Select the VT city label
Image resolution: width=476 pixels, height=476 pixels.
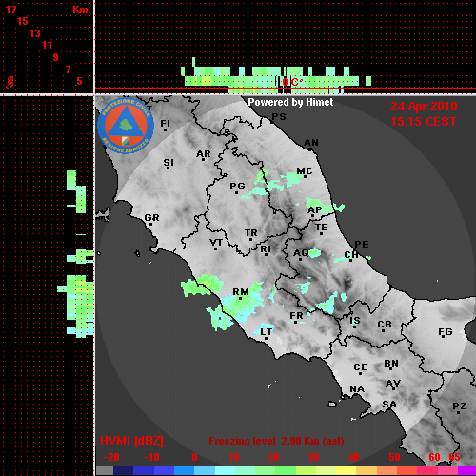pos(216,243)
